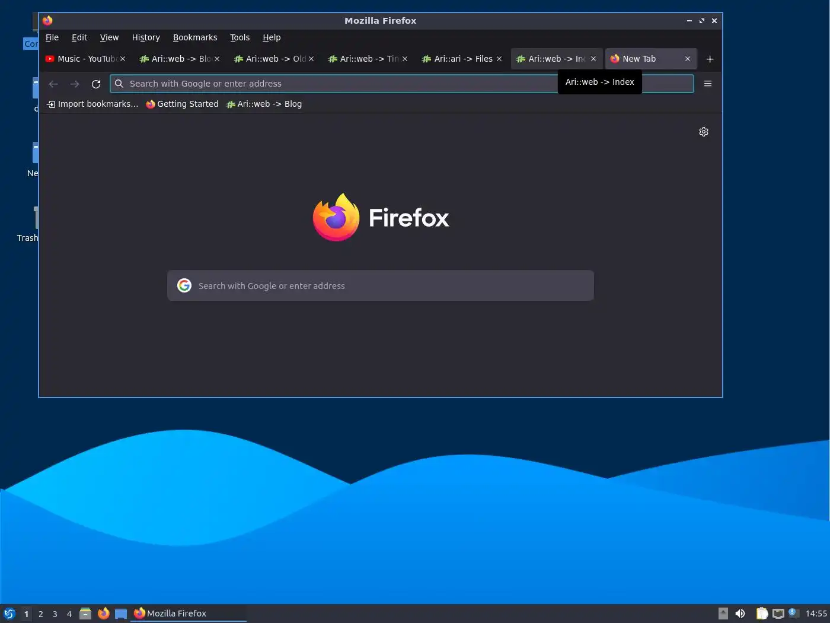Switch to workspace 1
Screen dimensions: 830x623
pos(26,614)
